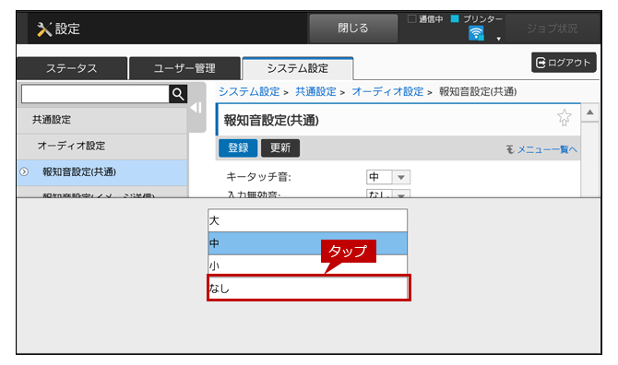The height and width of the screenshot is (365, 618).
Task: Switch to the ユーザー管理 tab
Action: coord(184,68)
